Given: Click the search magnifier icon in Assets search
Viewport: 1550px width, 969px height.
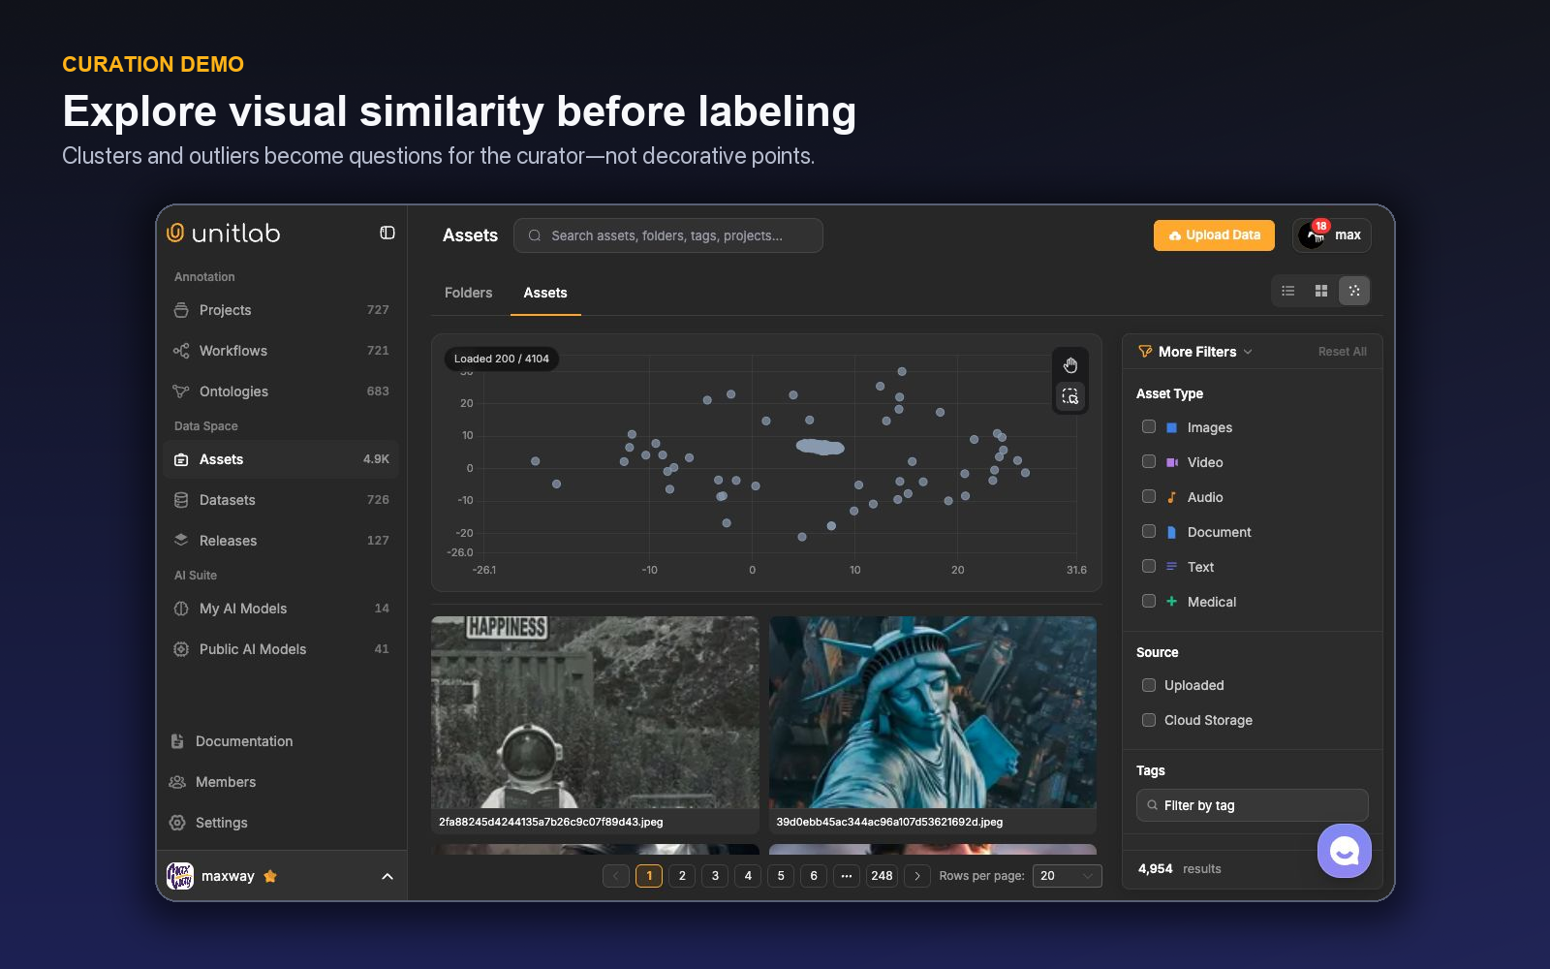Looking at the screenshot, I should (x=535, y=235).
